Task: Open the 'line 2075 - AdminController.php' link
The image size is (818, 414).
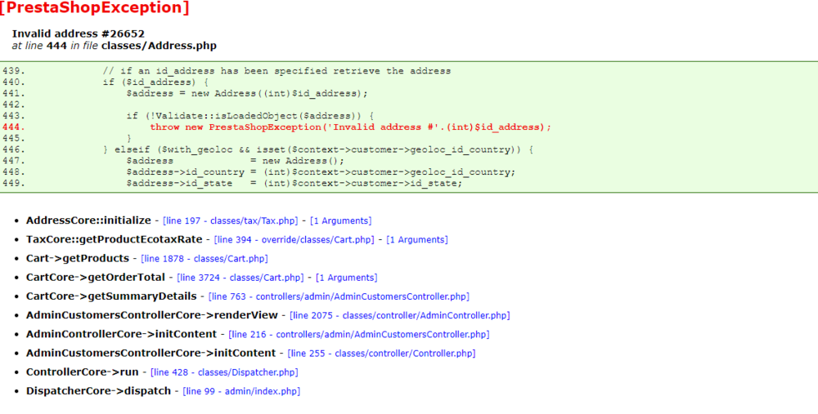Action: click(x=400, y=315)
